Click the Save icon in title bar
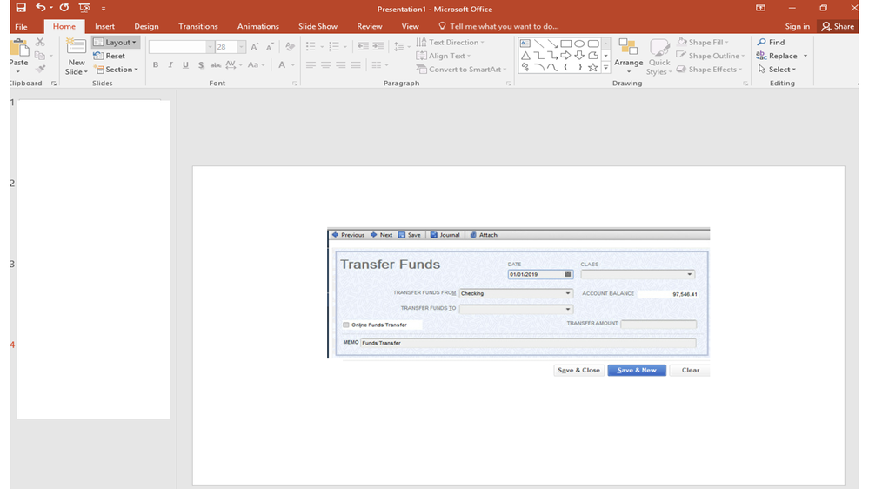 [21, 8]
